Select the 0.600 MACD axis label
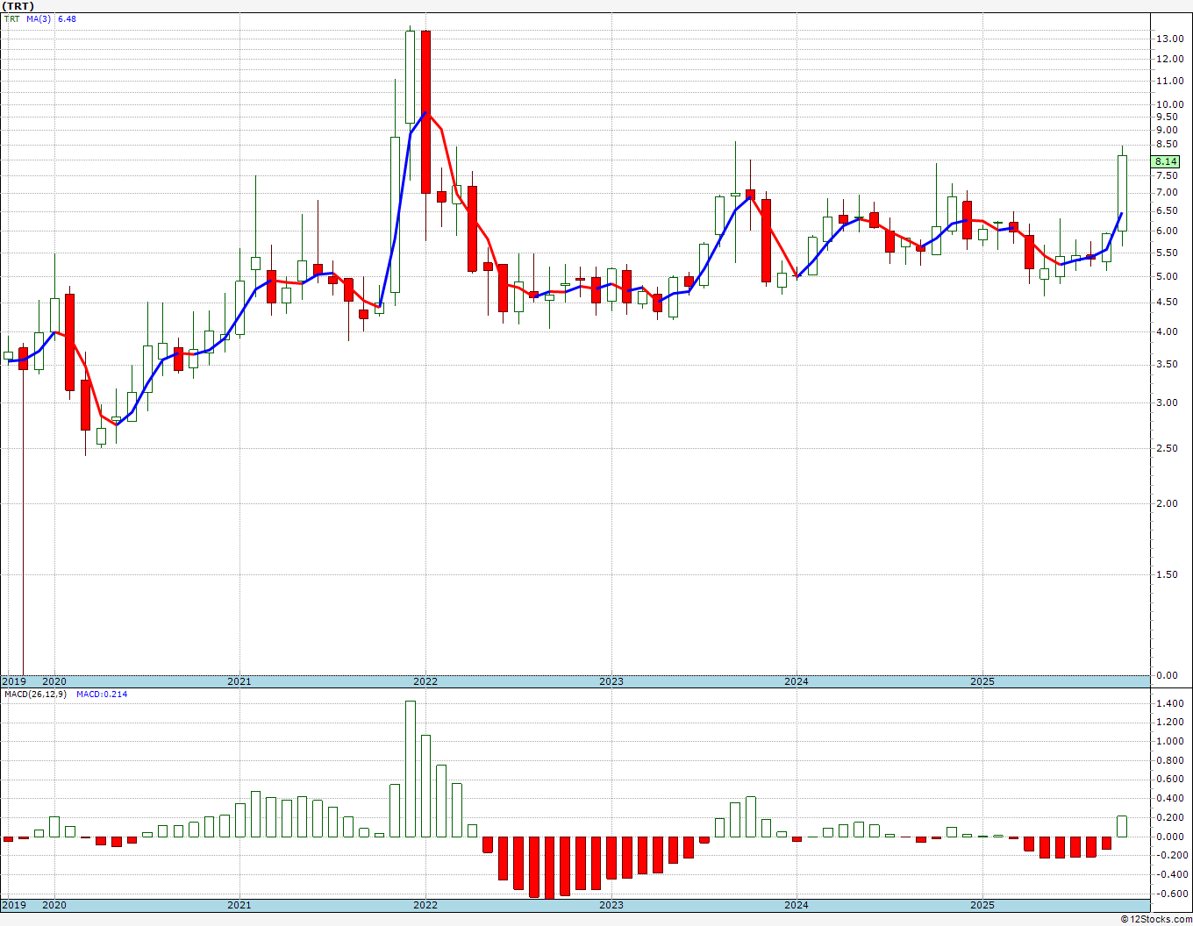1193x926 pixels. [x=1170, y=780]
